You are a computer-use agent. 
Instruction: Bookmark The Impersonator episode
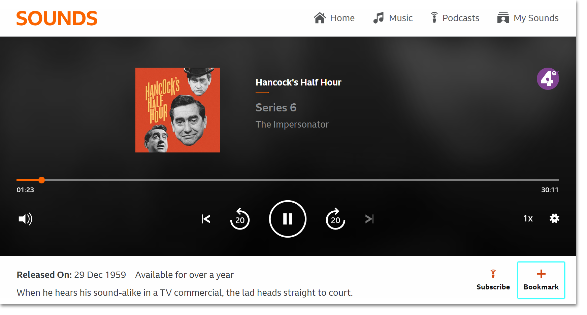[x=541, y=280]
